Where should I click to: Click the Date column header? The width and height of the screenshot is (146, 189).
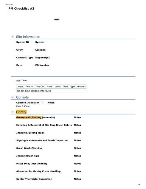[21, 86]
